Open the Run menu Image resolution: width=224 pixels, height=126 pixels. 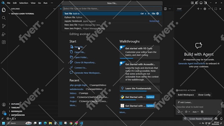(45, 3)
